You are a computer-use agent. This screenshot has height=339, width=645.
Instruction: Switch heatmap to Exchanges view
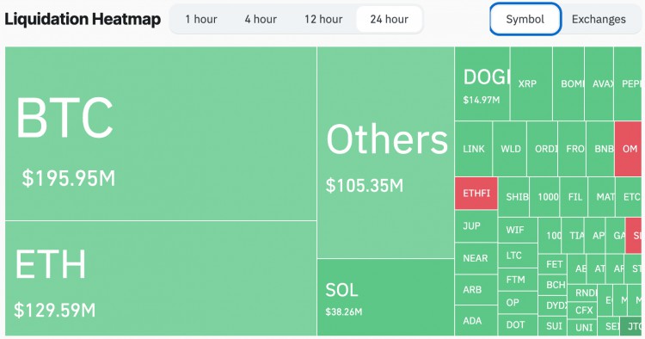coord(599,19)
